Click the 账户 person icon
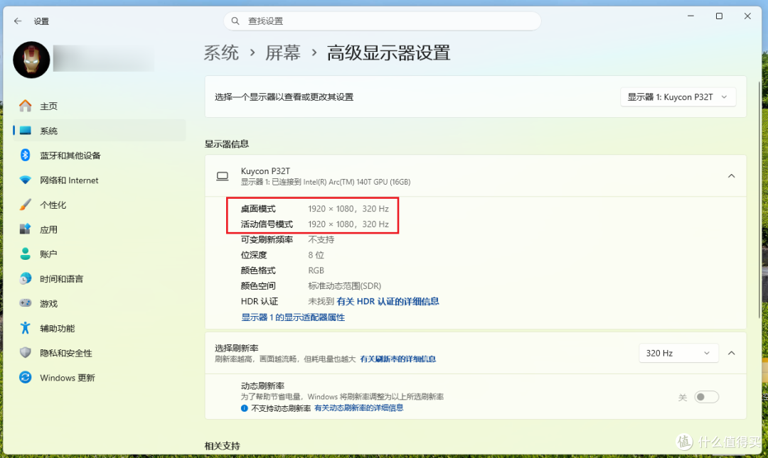 pos(26,253)
